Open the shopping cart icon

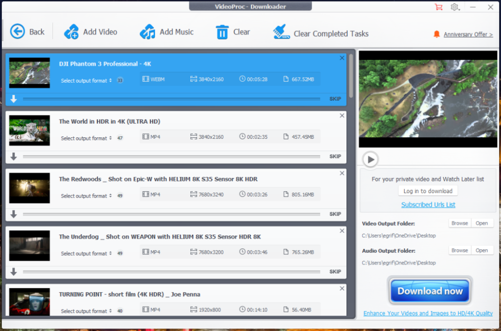pyautogui.click(x=438, y=7)
